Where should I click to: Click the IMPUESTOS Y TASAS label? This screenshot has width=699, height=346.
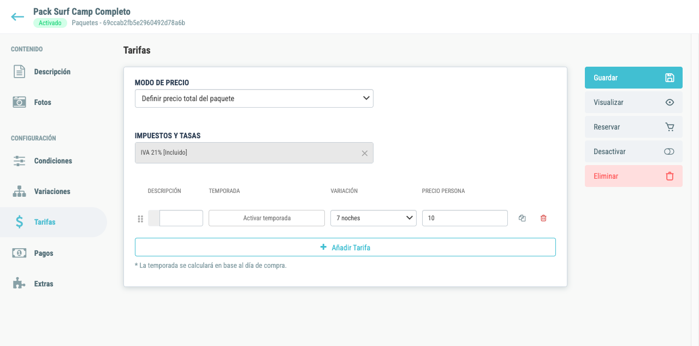(168, 136)
